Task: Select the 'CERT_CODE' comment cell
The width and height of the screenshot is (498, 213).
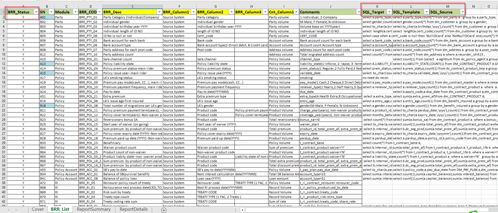Action: [330, 36]
